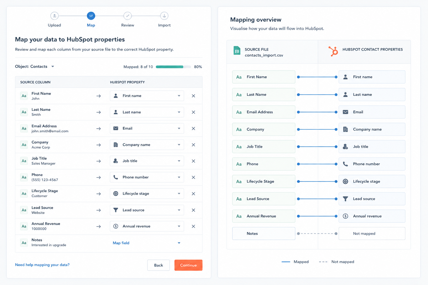428x285 pixels.
Task: Open the Phone number property dropdown
Action: click(147, 177)
